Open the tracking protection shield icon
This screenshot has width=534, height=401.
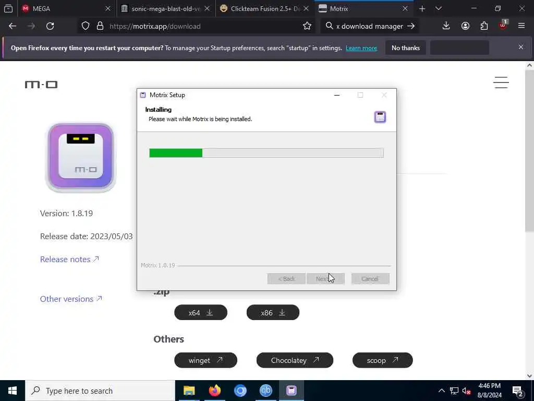point(86,26)
